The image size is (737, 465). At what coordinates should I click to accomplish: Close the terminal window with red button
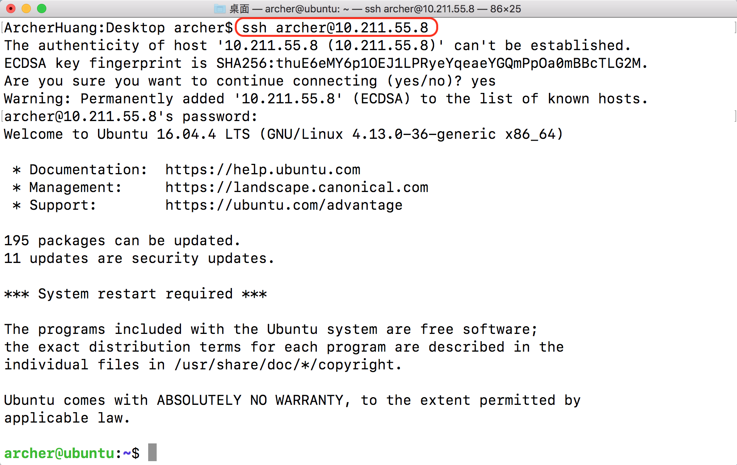click(x=11, y=8)
